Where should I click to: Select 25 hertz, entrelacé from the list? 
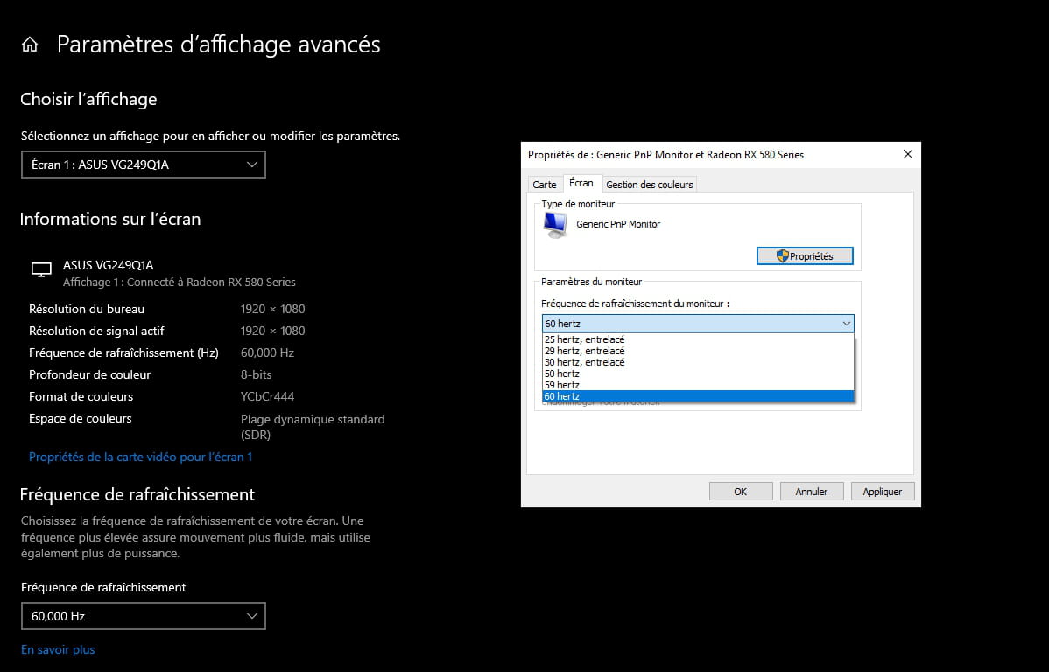point(698,339)
